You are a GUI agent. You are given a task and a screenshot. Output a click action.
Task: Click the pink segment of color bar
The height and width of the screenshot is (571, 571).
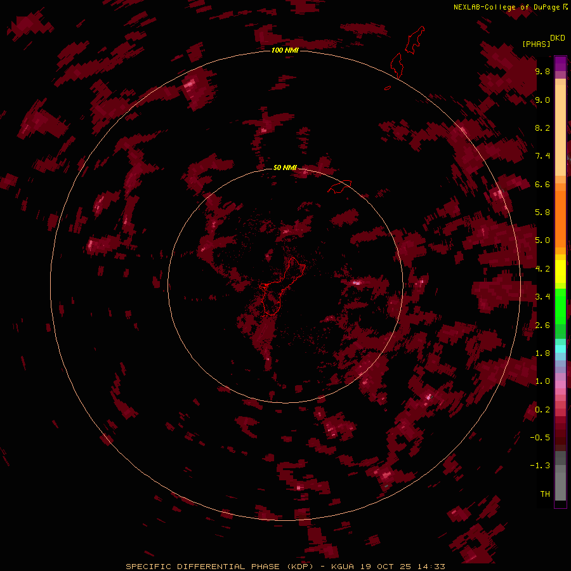tap(560, 384)
